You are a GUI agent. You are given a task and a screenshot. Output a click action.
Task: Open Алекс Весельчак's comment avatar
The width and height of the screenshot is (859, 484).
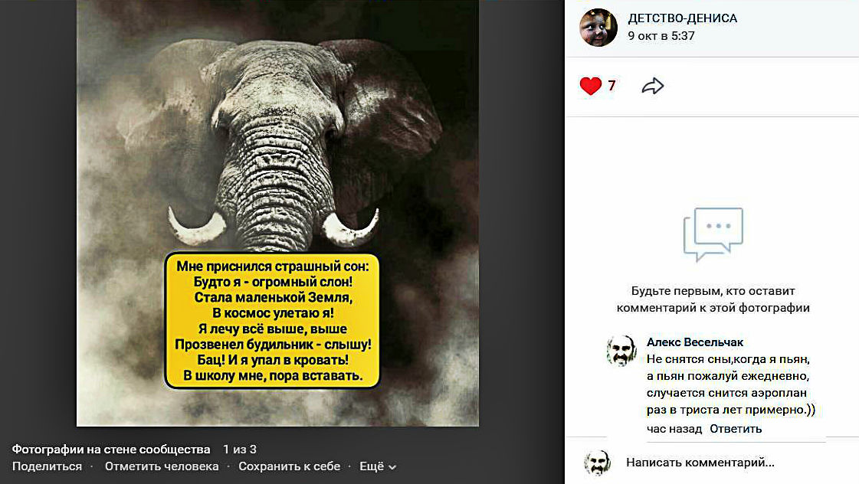(621, 351)
